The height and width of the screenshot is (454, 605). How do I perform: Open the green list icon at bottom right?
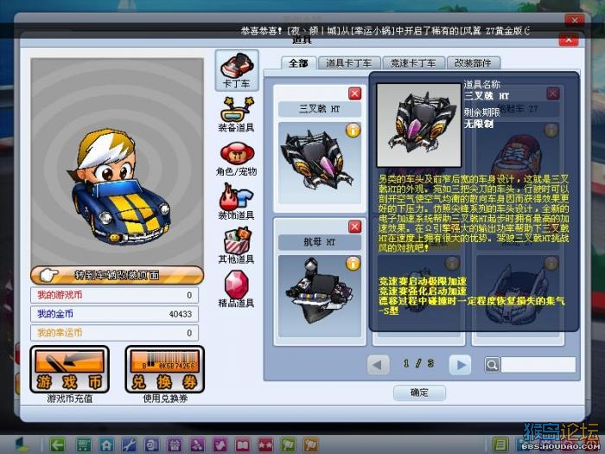[x=500, y=444]
